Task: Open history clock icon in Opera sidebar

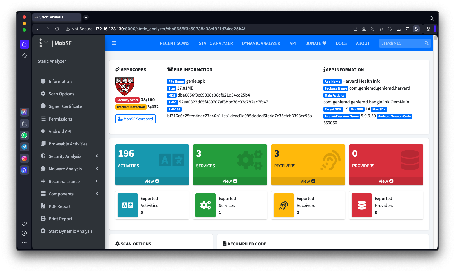Action: (24, 233)
